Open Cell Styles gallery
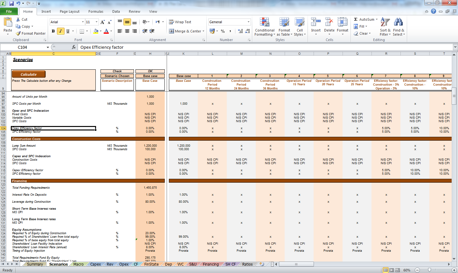 point(300,27)
